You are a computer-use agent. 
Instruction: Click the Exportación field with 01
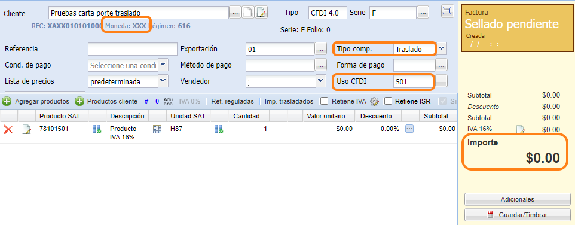[x=280, y=49]
